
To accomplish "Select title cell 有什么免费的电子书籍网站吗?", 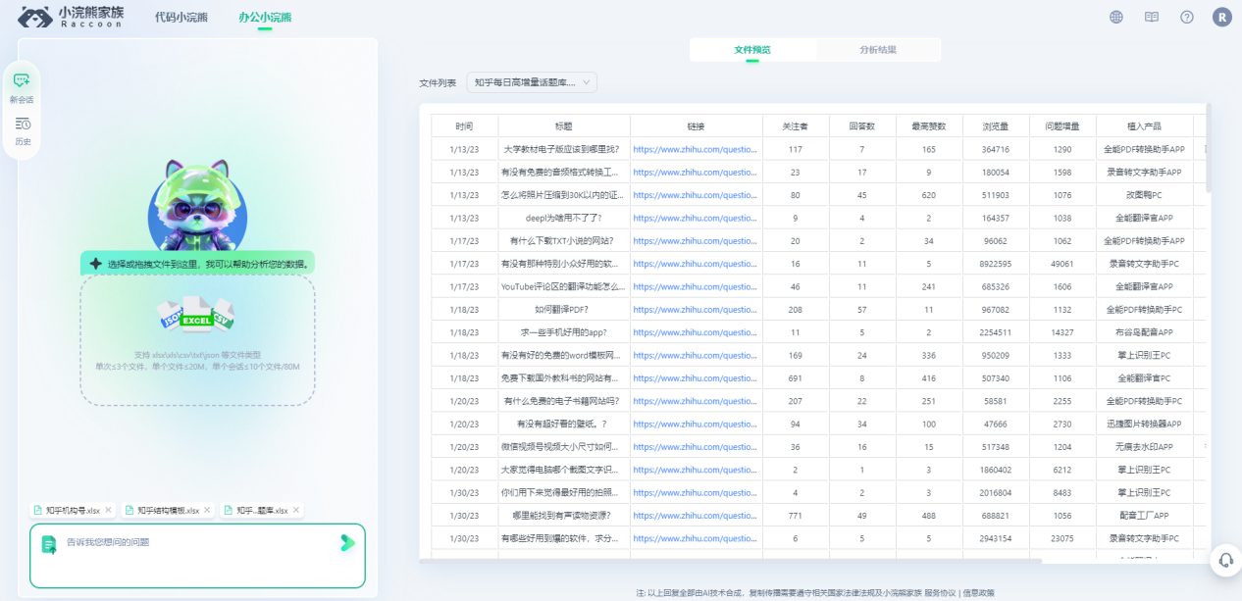I will click(x=564, y=401).
